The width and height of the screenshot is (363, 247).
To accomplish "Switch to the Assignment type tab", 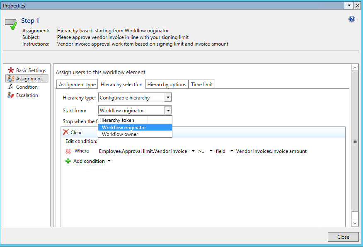I will pyautogui.click(x=77, y=85).
